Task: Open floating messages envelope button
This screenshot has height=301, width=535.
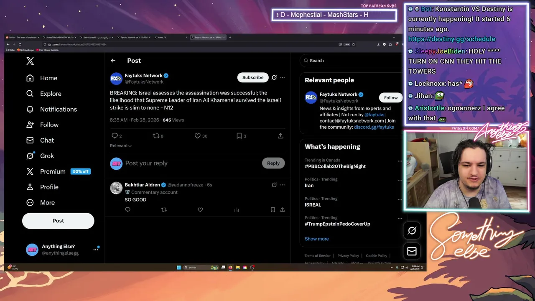Action: click(412, 251)
